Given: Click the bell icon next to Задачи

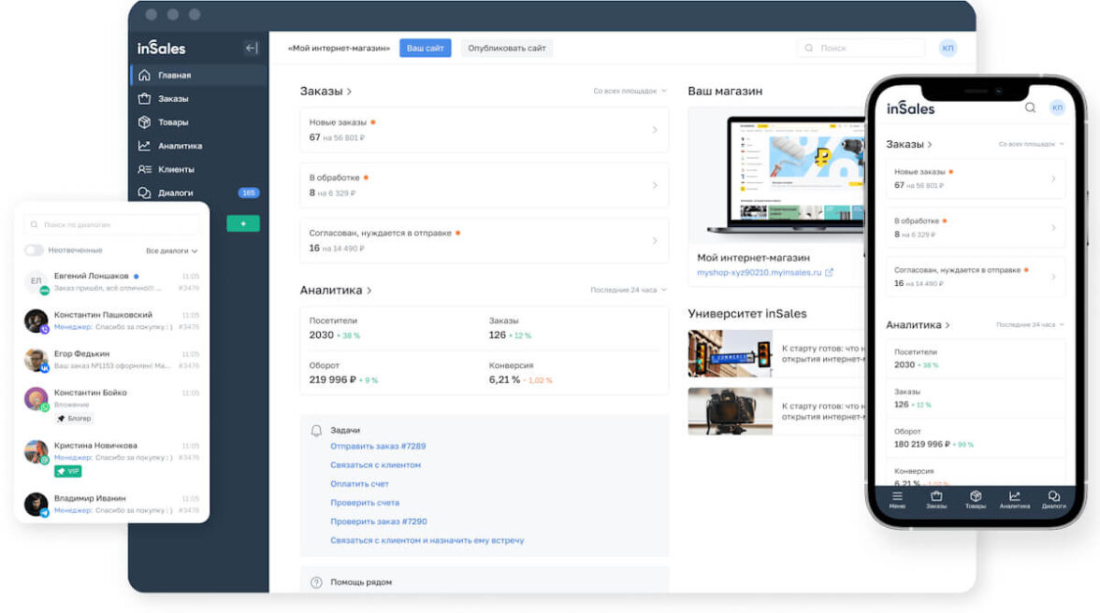Looking at the screenshot, I should click(316, 431).
